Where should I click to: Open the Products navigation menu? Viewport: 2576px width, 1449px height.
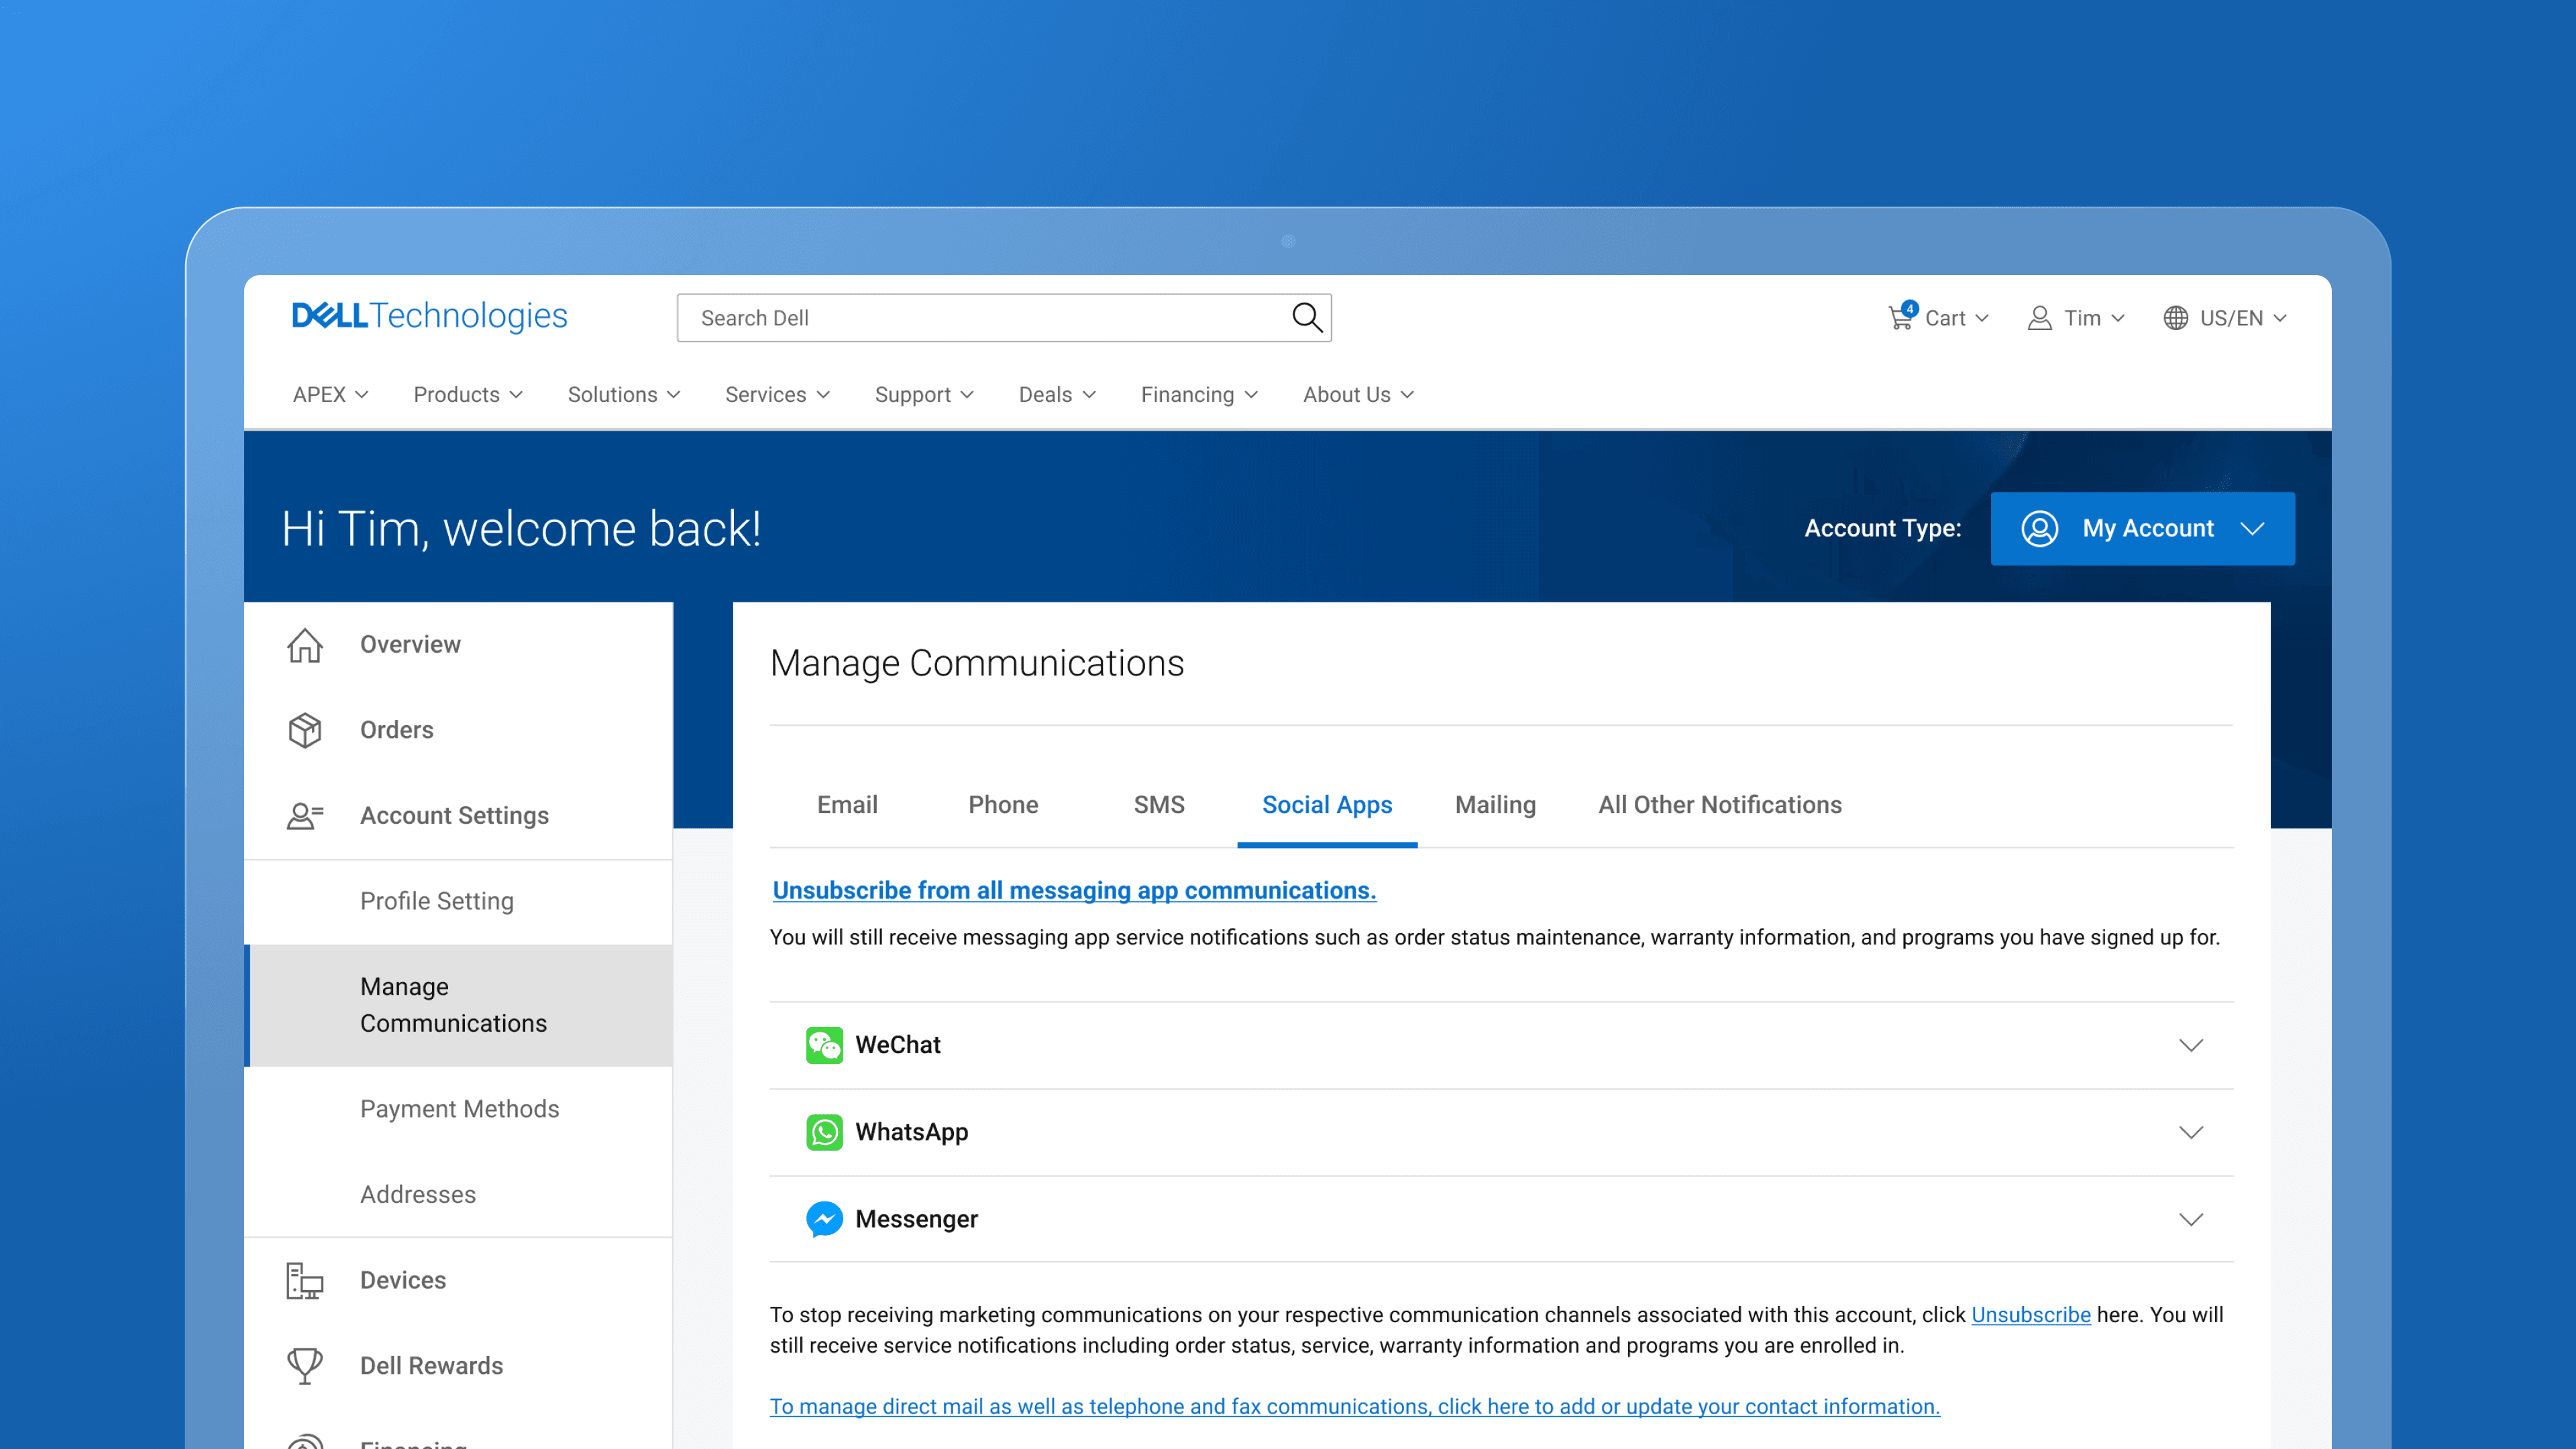pos(467,395)
